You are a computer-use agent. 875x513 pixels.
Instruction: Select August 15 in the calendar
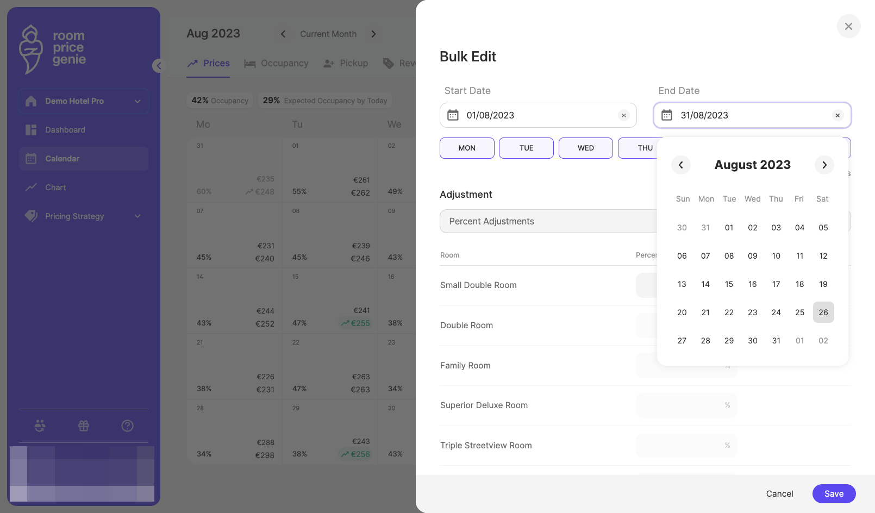tap(729, 284)
